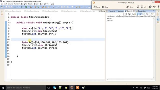The image size is (160, 90).
Task: Click the Save toolbar icon
Action: point(6,7)
